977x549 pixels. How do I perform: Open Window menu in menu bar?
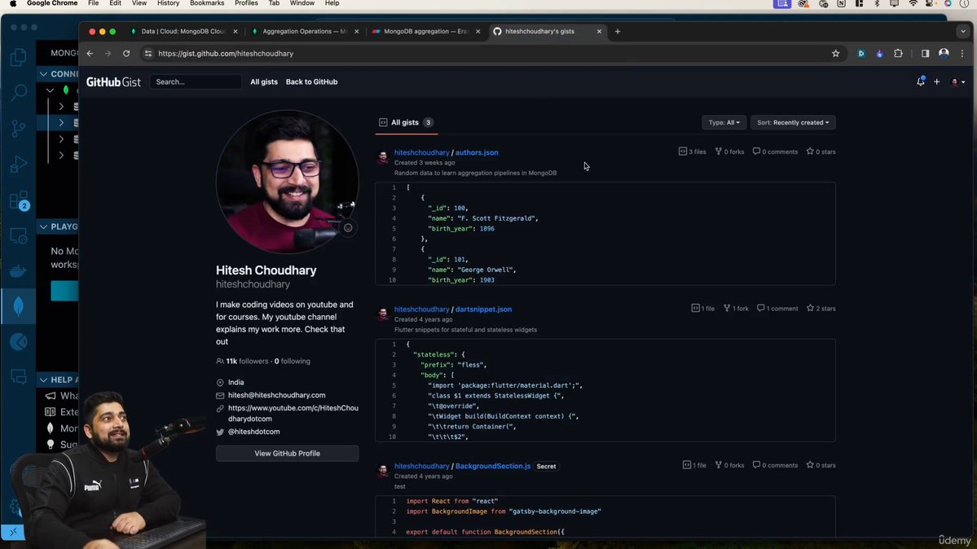click(302, 4)
